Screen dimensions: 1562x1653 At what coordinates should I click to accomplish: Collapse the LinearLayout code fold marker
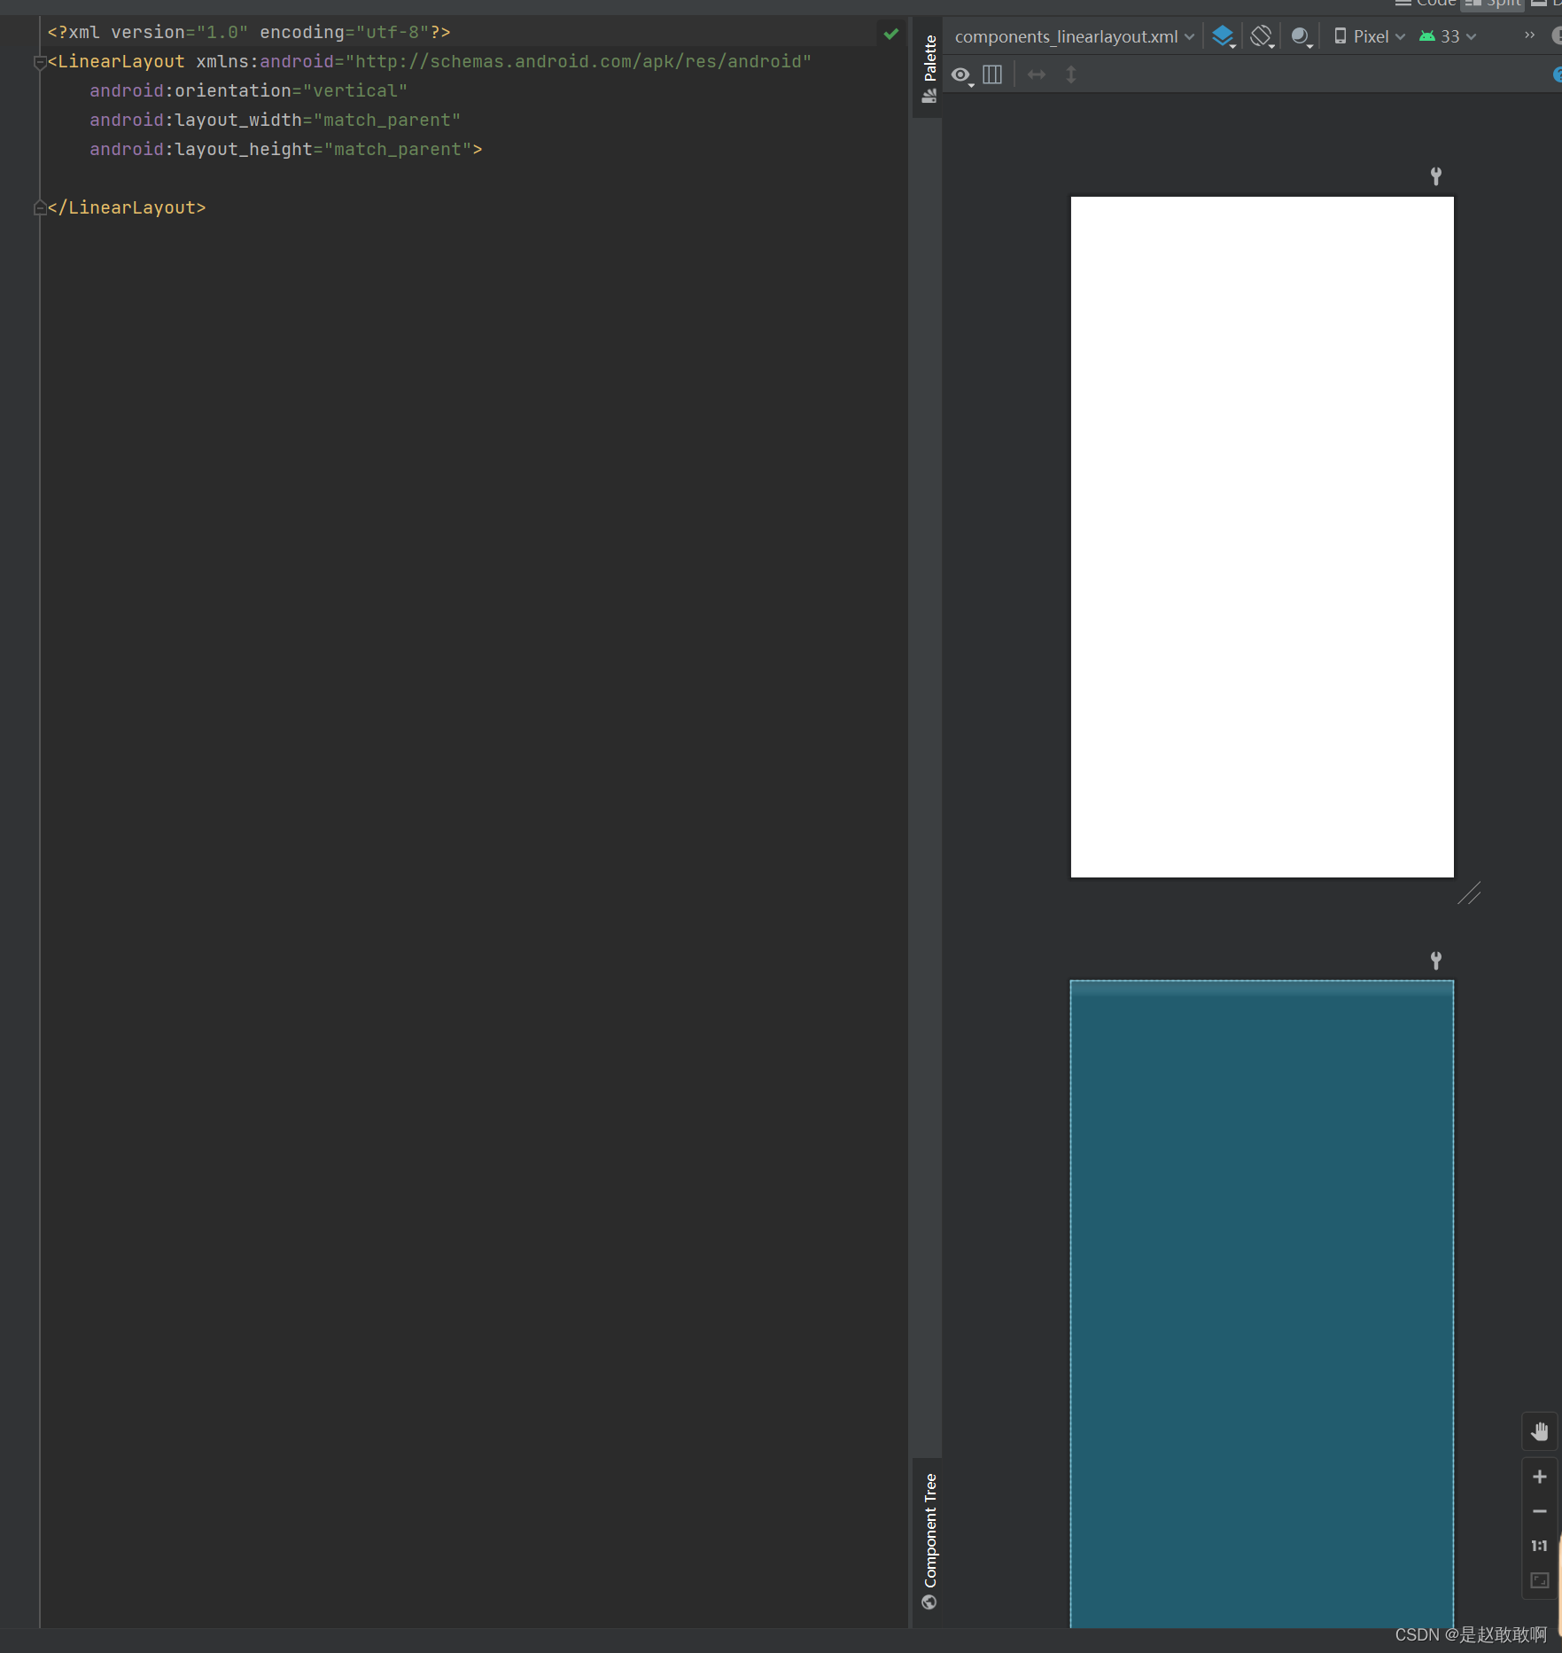pos(39,61)
